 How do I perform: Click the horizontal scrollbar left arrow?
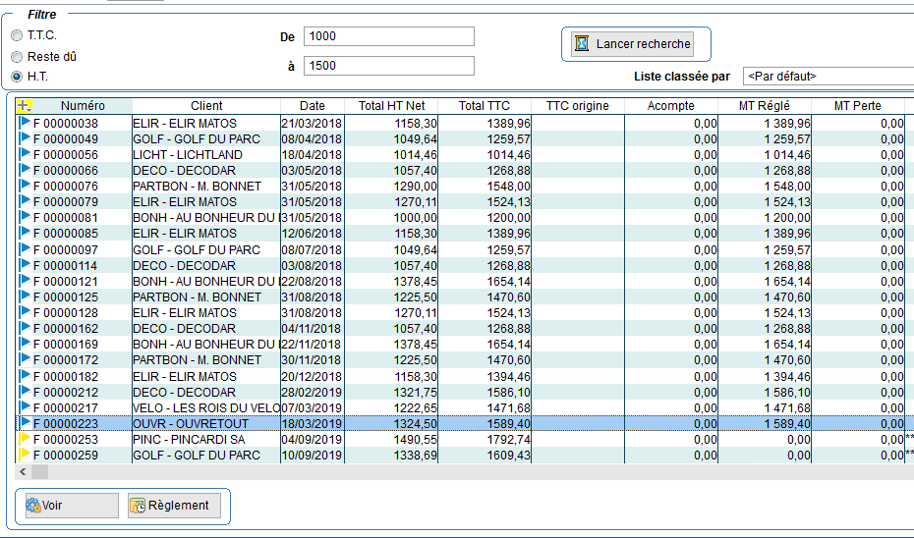[x=23, y=471]
